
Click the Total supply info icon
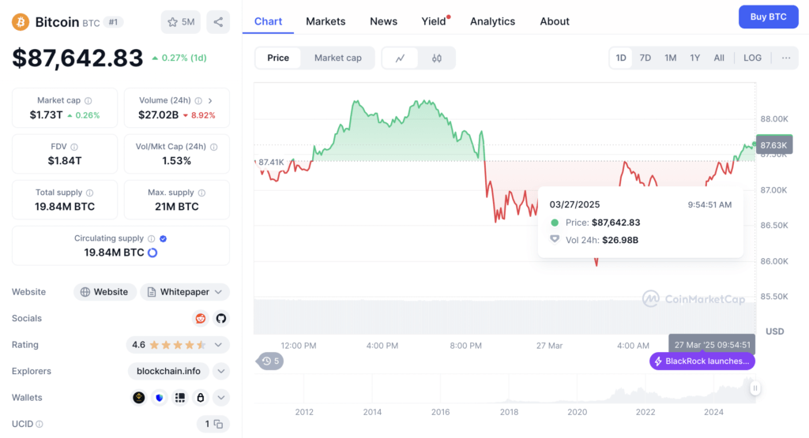tap(90, 193)
